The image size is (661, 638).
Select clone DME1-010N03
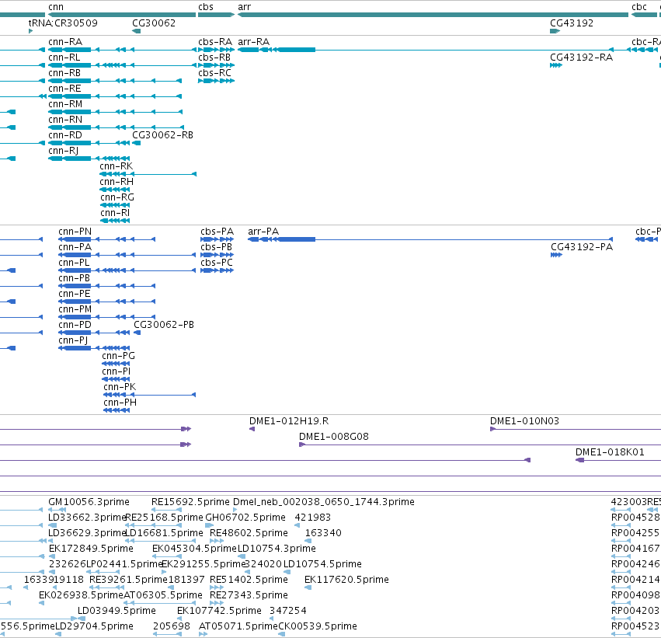point(524,421)
